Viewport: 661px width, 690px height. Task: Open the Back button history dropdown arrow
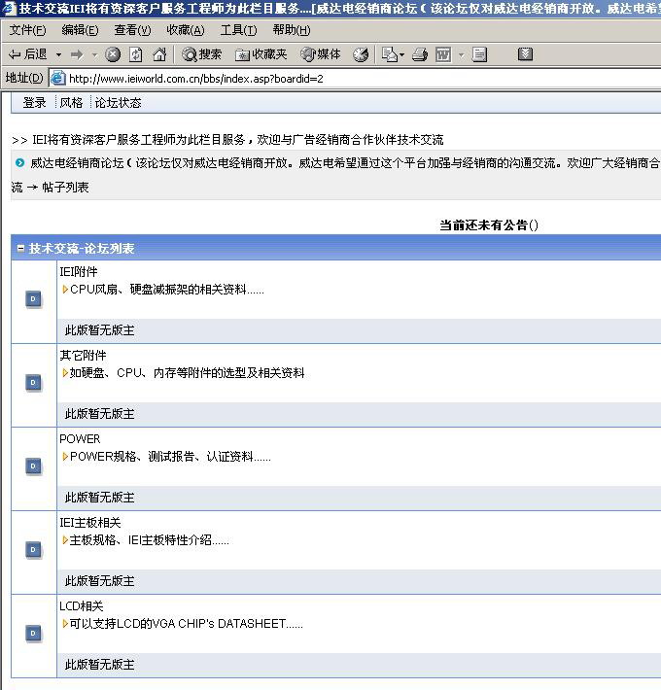[58, 54]
